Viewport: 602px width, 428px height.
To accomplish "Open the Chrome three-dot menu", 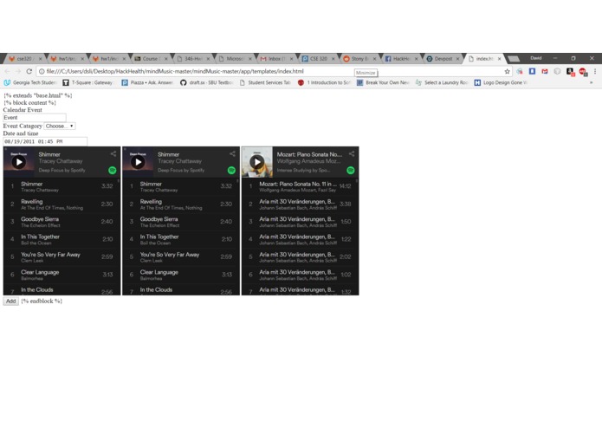I will [595, 71].
